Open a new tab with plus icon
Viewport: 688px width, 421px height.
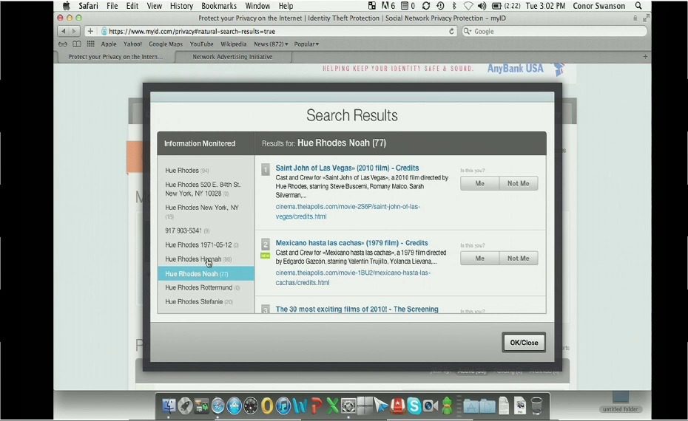pyautogui.click(x=645, y=57)
